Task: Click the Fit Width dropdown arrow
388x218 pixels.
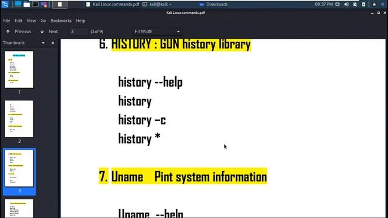Action: (178, 31)
